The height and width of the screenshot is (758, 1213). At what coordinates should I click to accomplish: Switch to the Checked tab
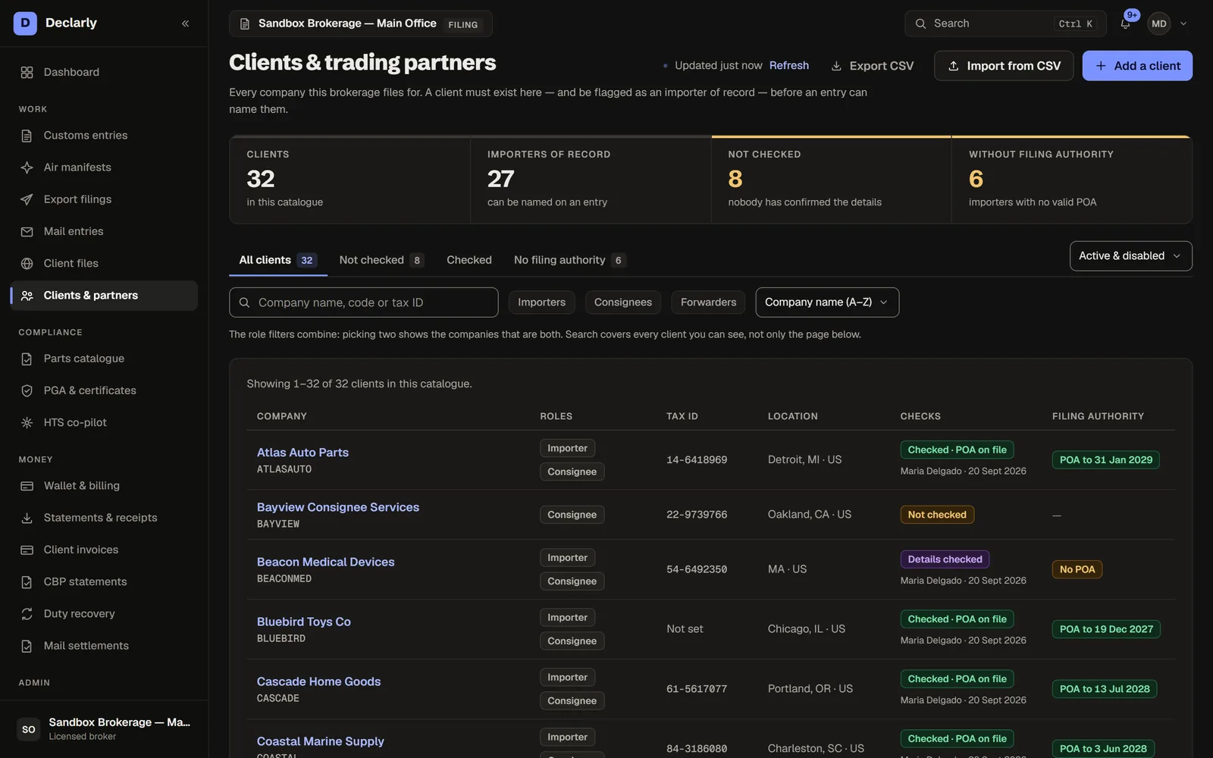click(469, 260)
